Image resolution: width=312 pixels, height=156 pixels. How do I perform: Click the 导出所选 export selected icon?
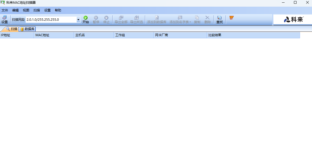pos(136,20)
